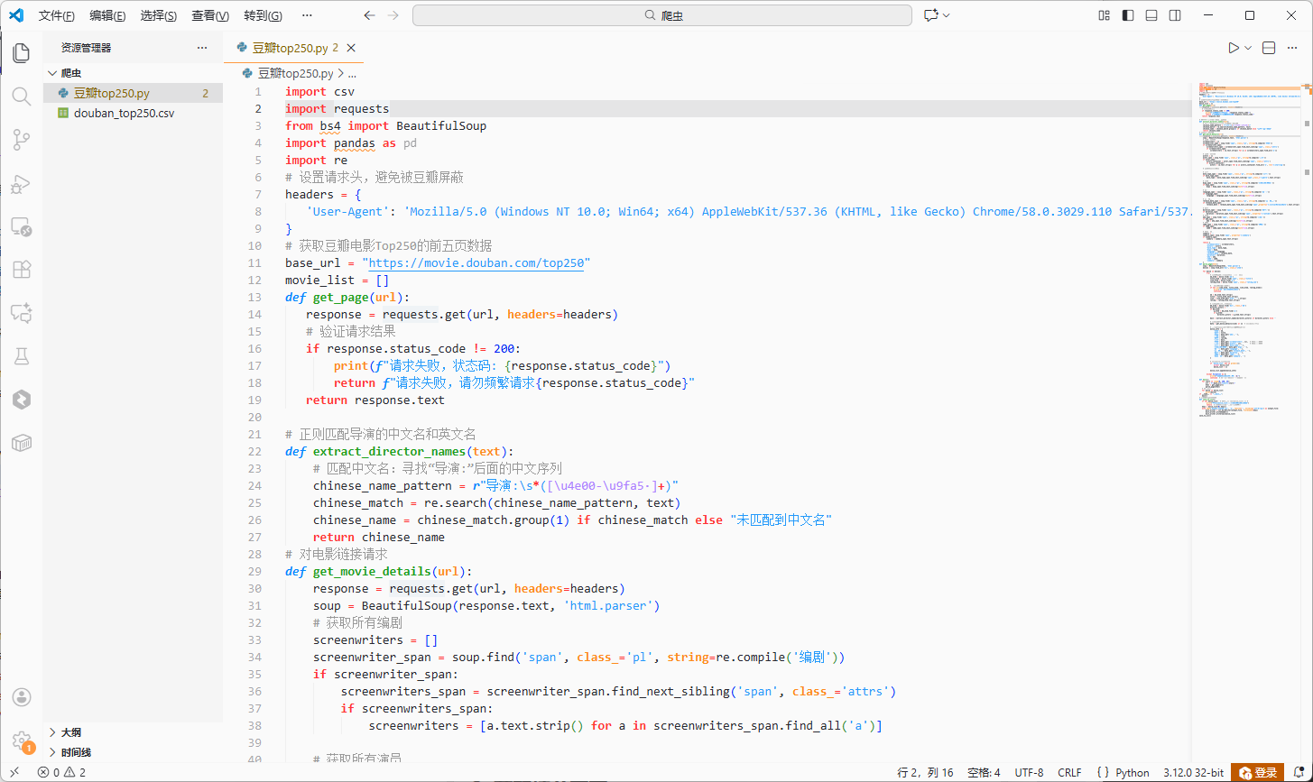Run the Python file with play button
The height and width of the screenshot is (782, 1313).
(x=1233, y=48)
